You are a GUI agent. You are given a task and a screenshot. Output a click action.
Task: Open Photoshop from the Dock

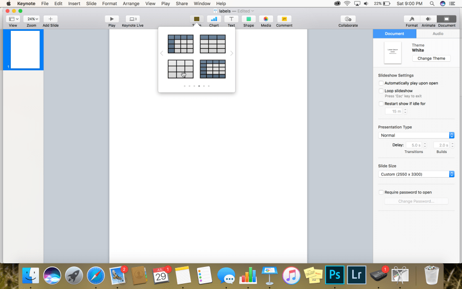(335, 275)
